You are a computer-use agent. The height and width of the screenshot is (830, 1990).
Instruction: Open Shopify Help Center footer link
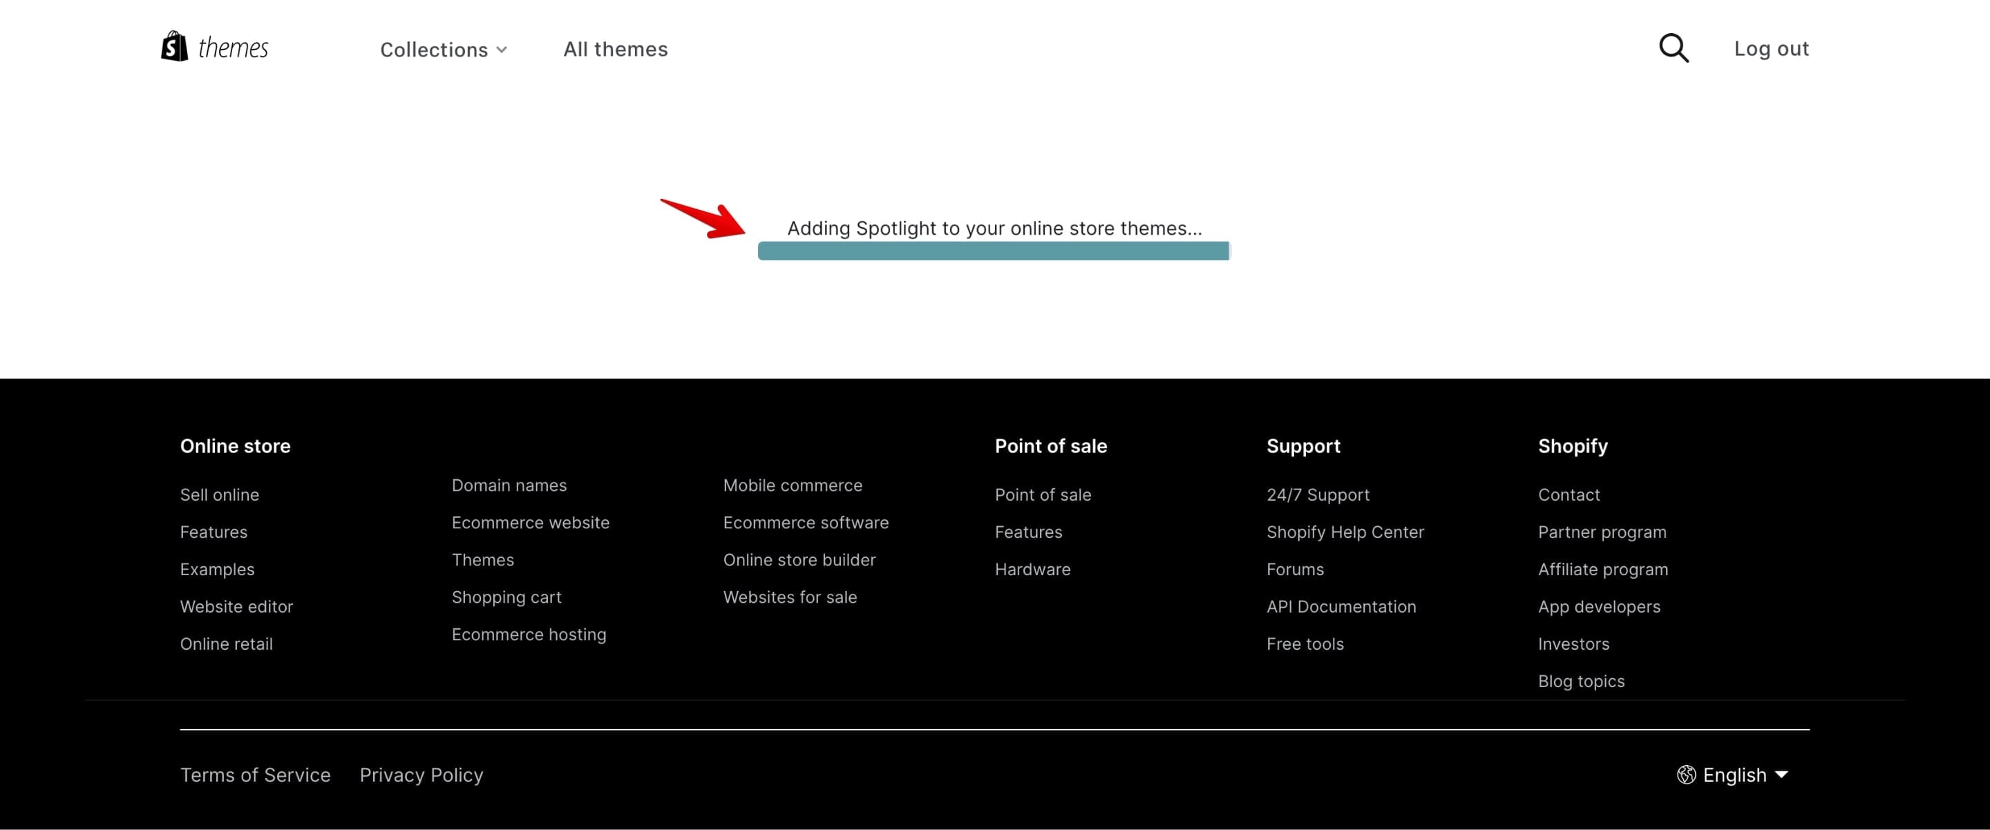click(x=1344, y=532)
